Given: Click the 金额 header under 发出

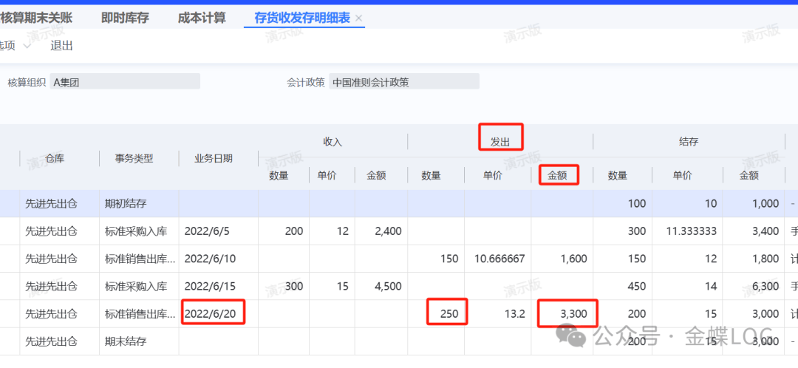Looking at the screenshot, I should coord(558,175).
